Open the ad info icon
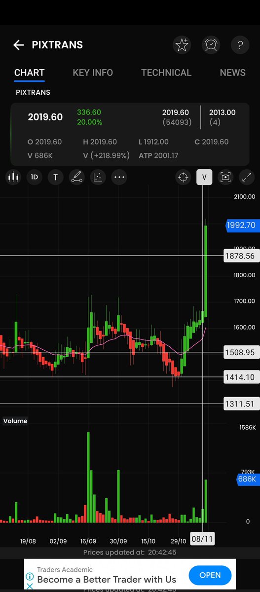The width and height of the screenshot is (260, 592). point(30,576)
